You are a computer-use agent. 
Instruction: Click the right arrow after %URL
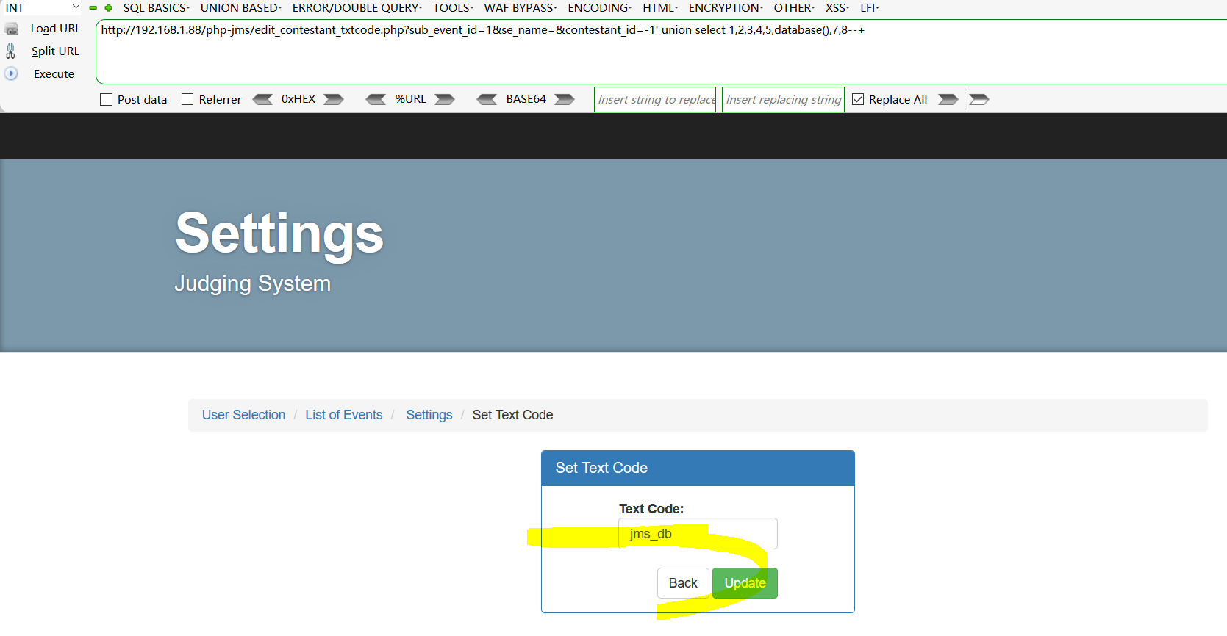445,99
